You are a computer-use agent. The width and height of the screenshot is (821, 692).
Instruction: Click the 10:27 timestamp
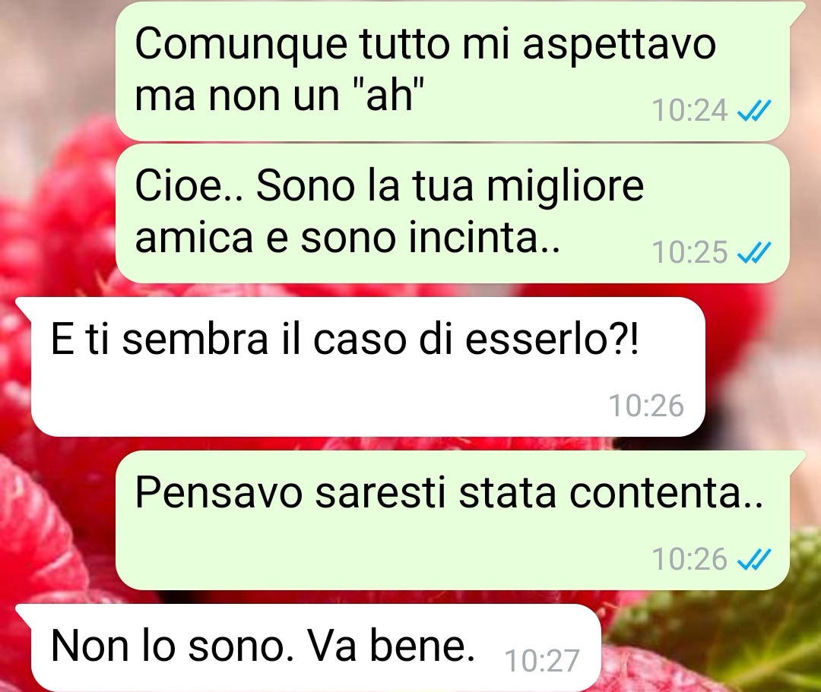coord(542,661)
